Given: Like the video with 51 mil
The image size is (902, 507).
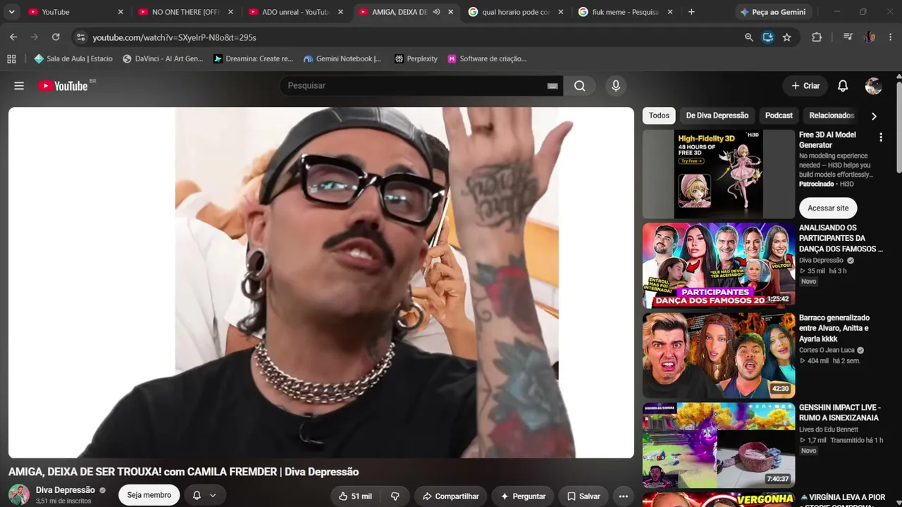Looking at the screenshot, I should (x=355, y=496).
